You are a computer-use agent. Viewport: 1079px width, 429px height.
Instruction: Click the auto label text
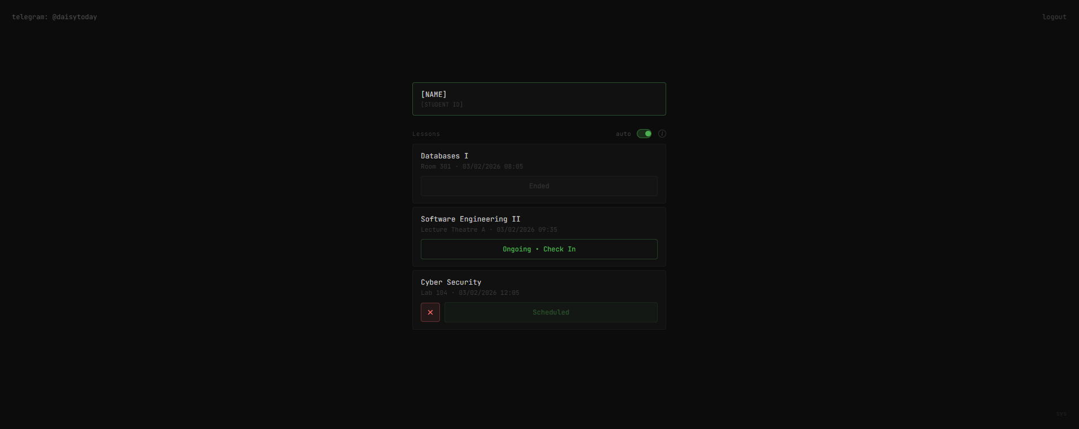pyautogui.click(x=623, y=134)
